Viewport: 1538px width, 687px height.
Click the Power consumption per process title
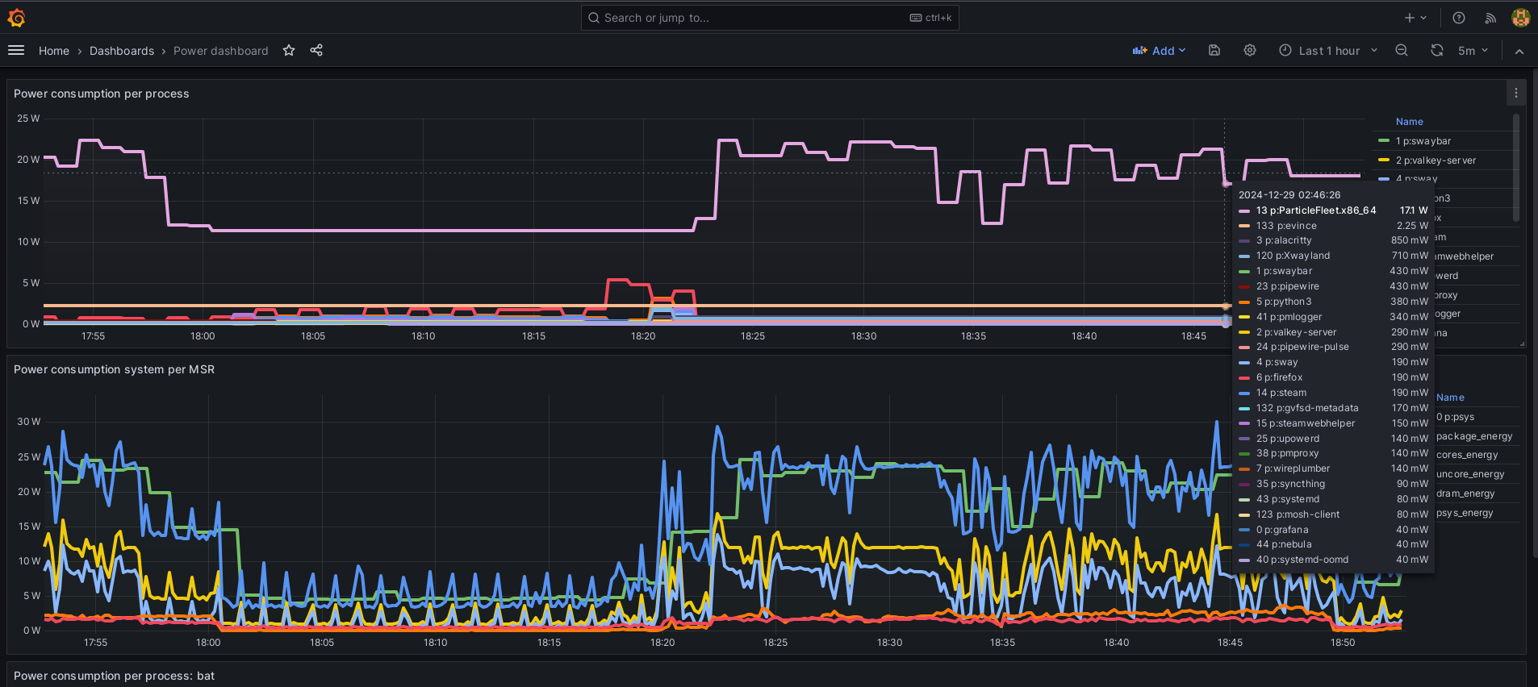click(102, 94)
